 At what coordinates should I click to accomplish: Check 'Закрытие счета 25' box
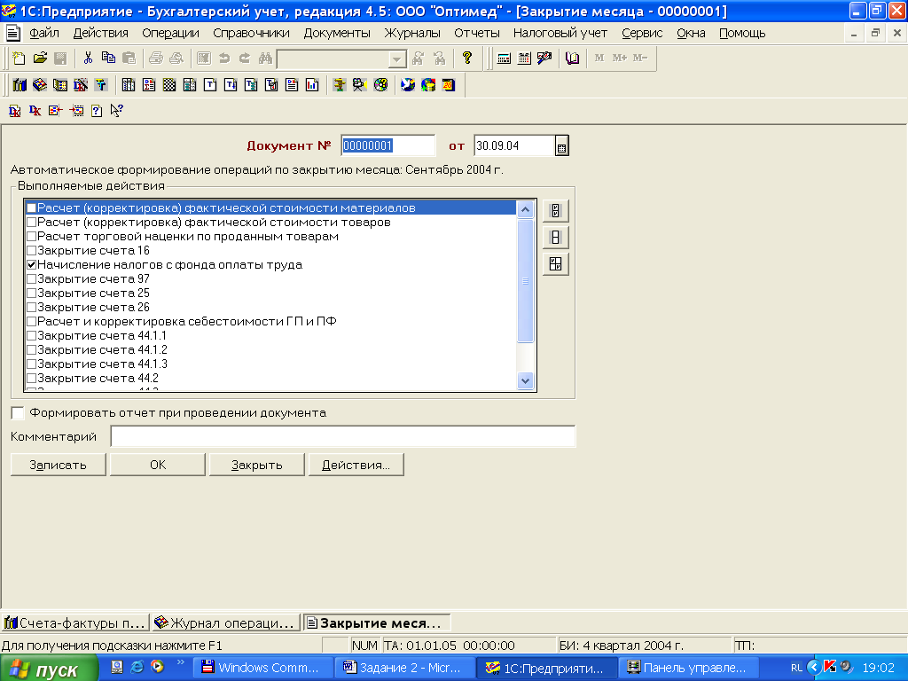click(32, 293)
